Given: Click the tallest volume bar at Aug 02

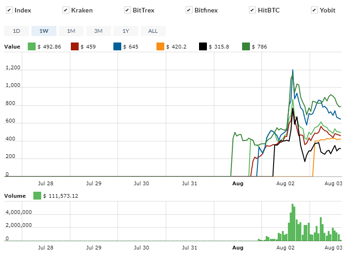Looking at the screenshot, I should tap(293, 223).
